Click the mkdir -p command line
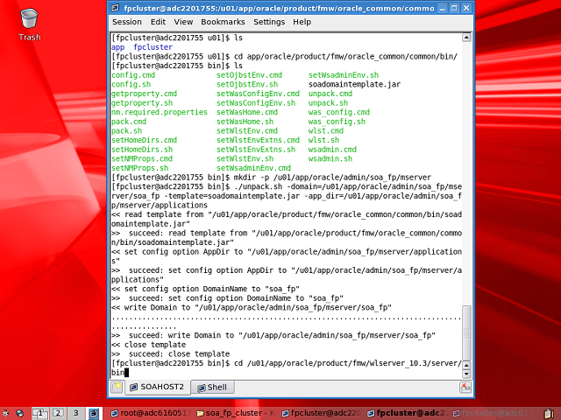 click(x=271, y=178)
